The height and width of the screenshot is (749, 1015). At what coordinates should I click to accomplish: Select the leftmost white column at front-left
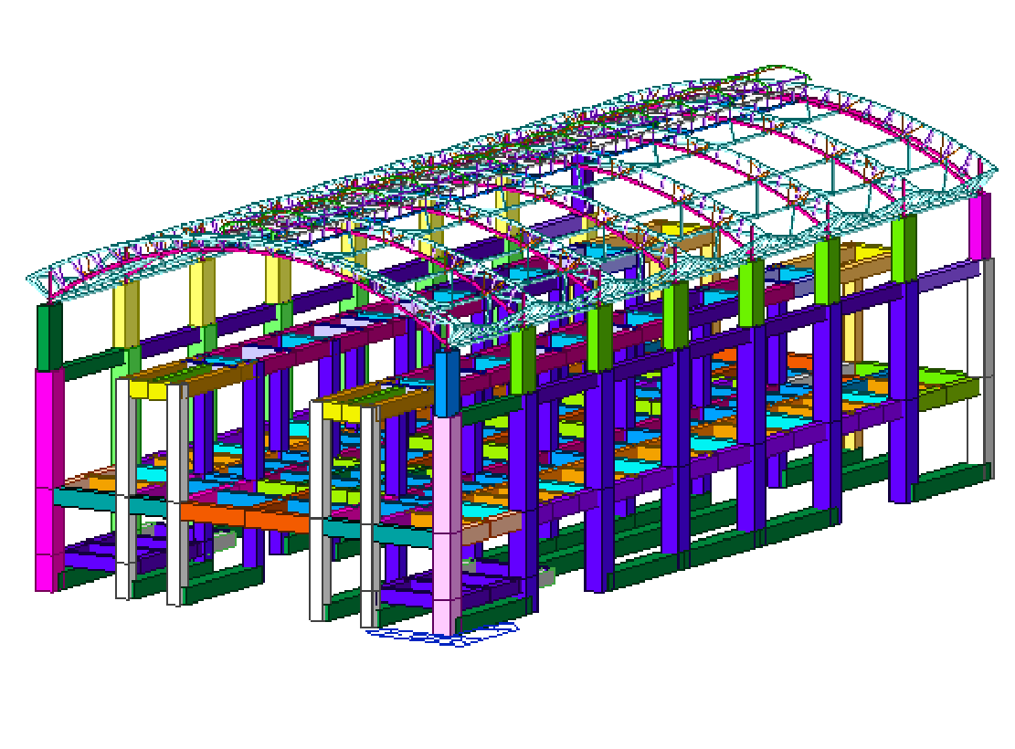124,493
